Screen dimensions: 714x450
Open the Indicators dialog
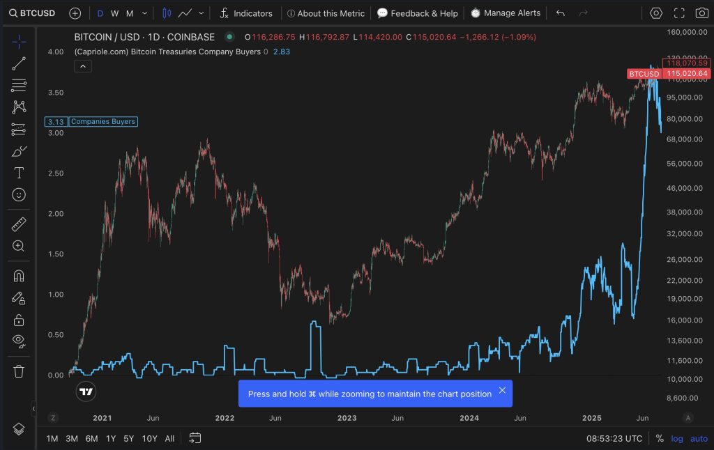(x=245, y=13)
